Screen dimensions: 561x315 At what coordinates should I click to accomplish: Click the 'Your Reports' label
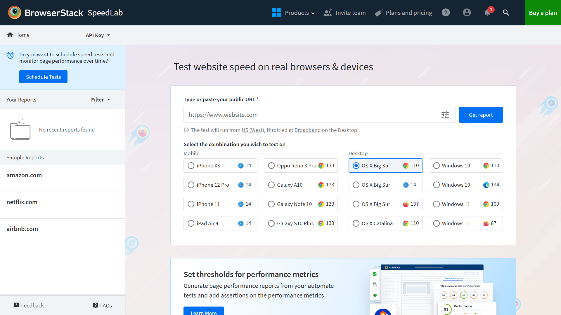pos(21,100)
